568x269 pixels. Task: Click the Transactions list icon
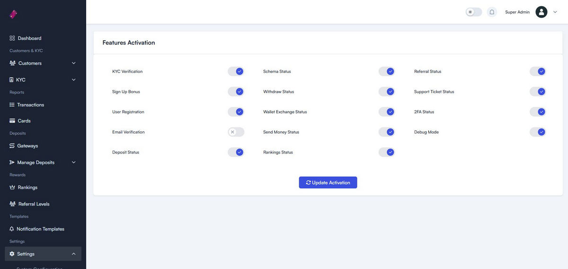[12, 105]
